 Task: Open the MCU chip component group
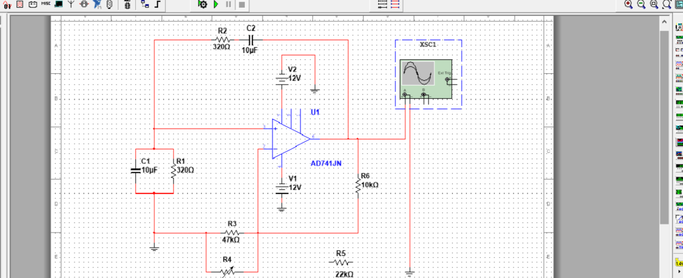(127, 4)
